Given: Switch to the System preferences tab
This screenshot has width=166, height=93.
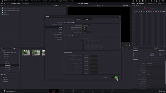Looking at the screenshot, I should point(79,19).
